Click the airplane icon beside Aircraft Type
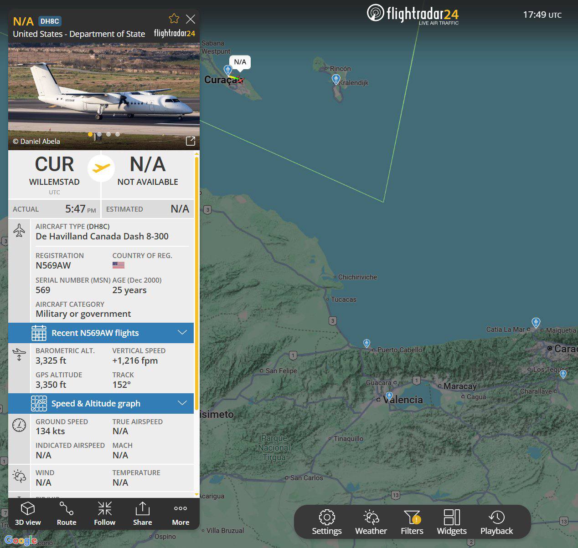 [x=19, y=231]
